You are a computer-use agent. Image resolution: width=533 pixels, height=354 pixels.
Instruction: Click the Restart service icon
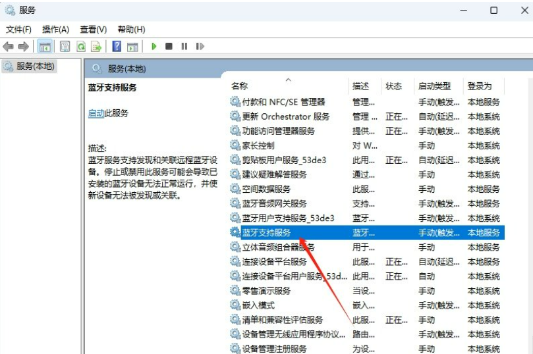pos(200,46)
